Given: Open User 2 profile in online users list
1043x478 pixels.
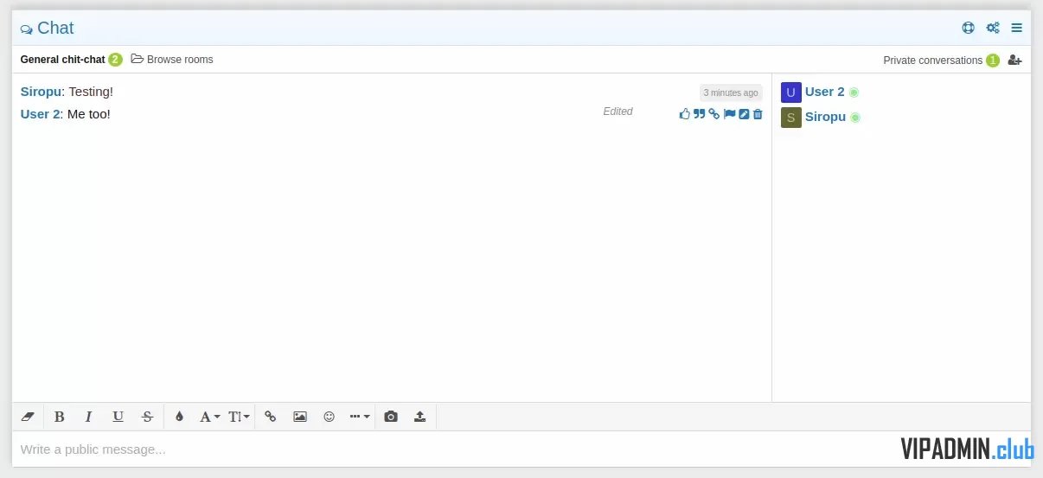Looking at the screenshot, I should coord(825,92).
